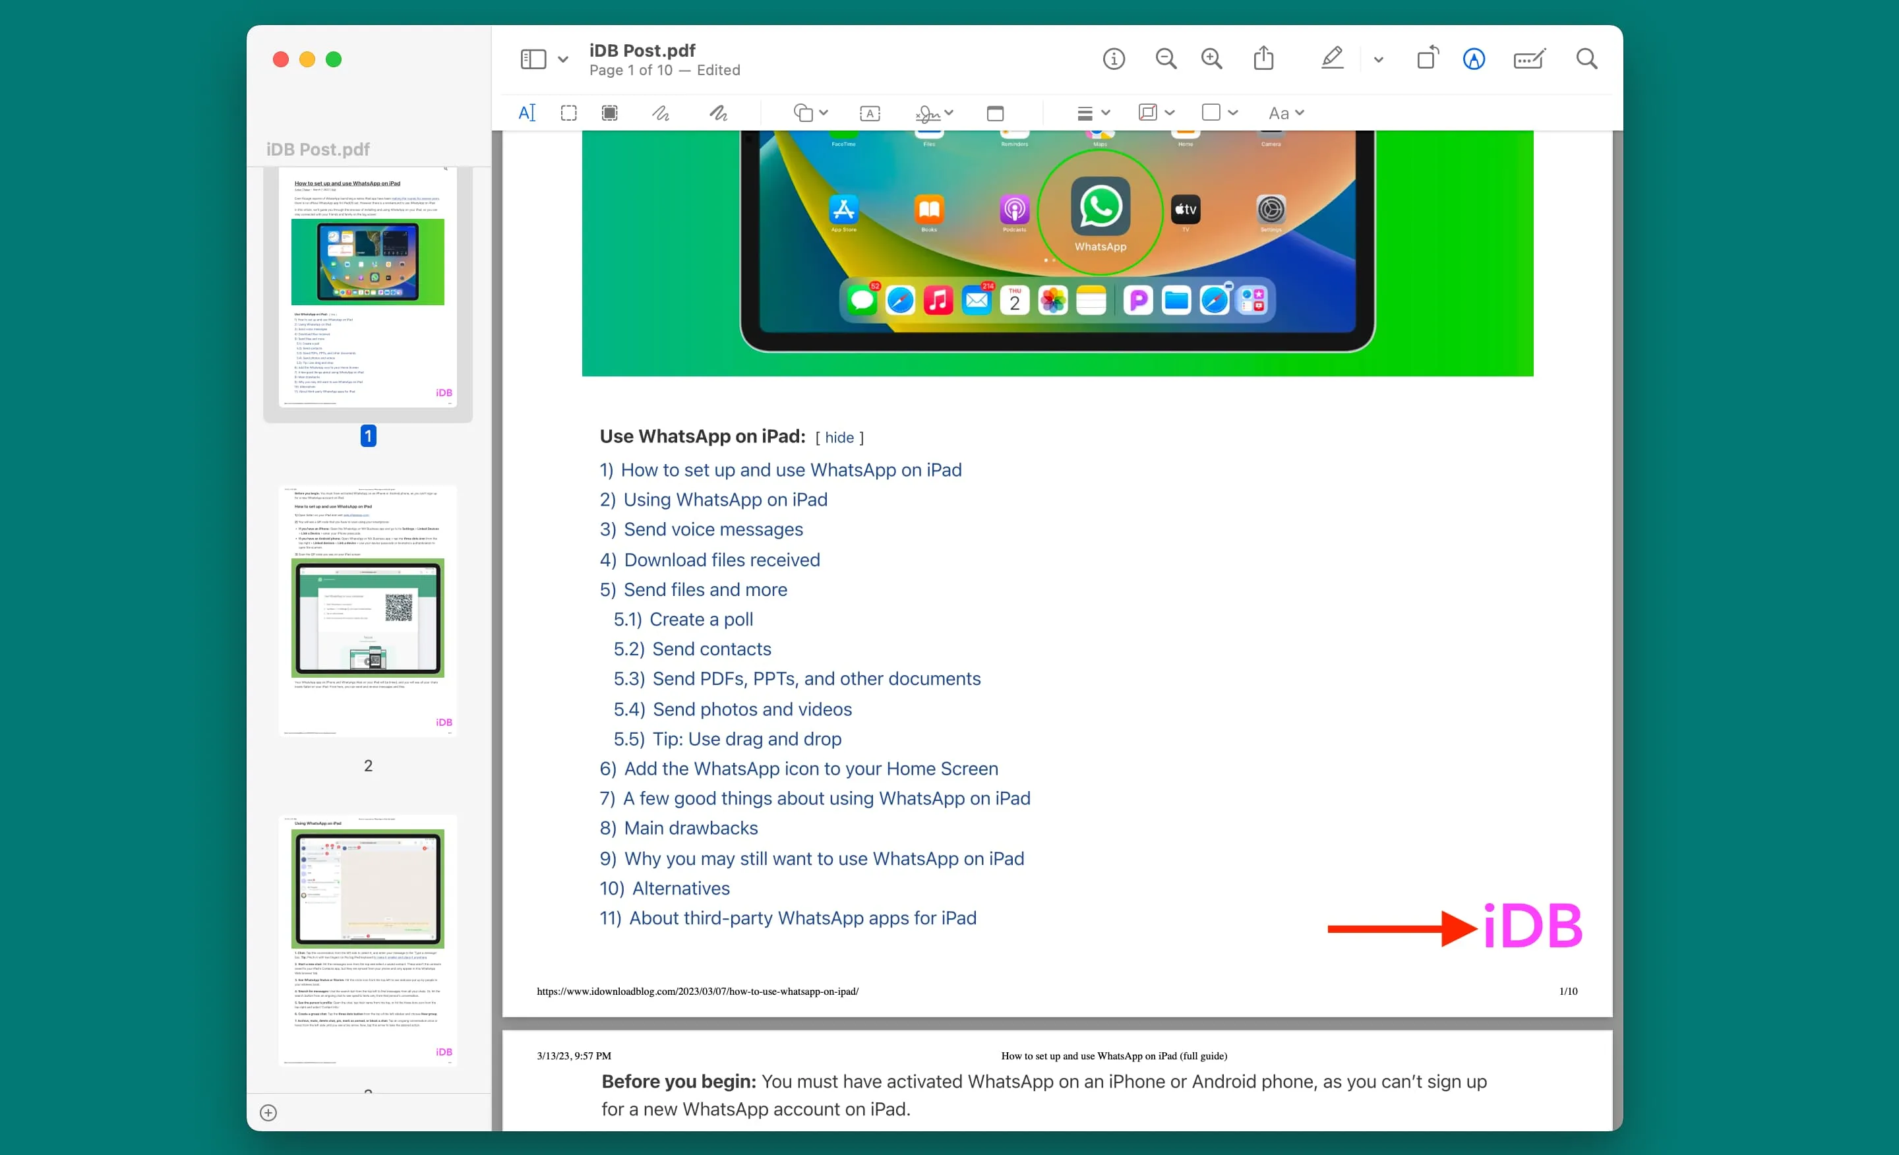Insert a Text box
This screenshot has width=1899, height=1155.
(869, 113)
